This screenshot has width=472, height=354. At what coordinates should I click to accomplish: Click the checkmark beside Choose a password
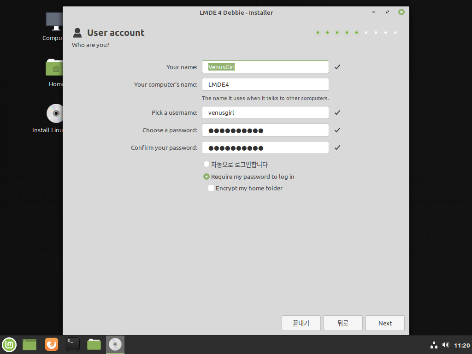pyautogui.click(x=337, y=130)
